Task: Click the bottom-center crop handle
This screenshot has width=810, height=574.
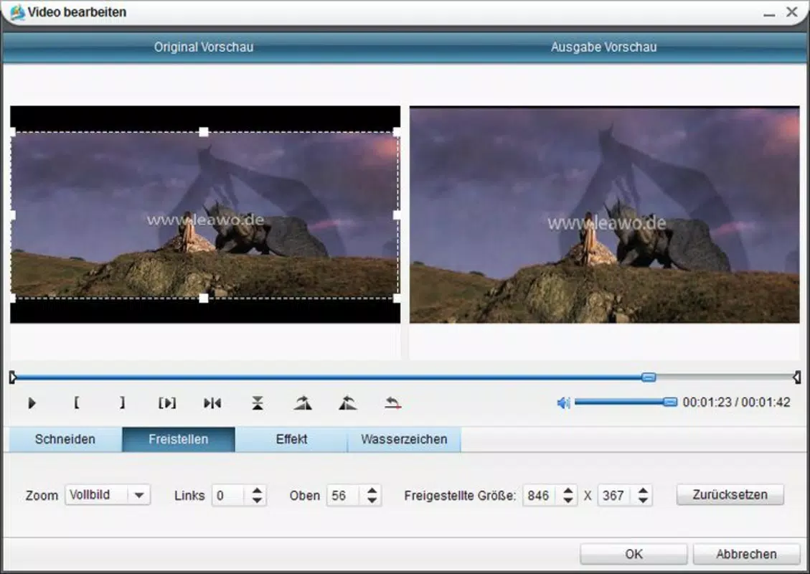Action: (x=204, y=298)
